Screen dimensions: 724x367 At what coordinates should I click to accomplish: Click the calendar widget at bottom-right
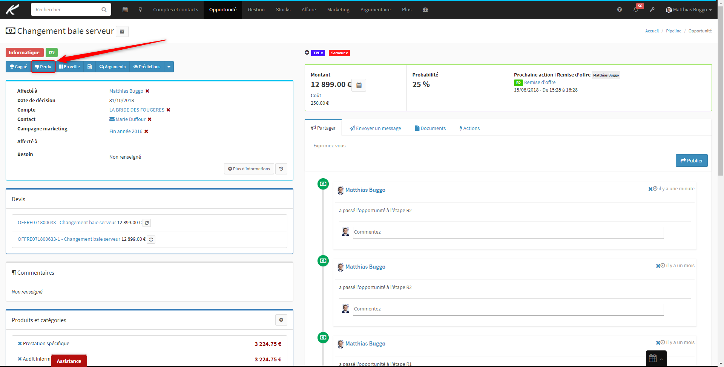click(656, 358)
